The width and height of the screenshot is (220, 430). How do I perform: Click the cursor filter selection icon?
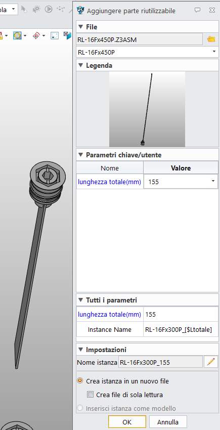(x=24, y=9)
